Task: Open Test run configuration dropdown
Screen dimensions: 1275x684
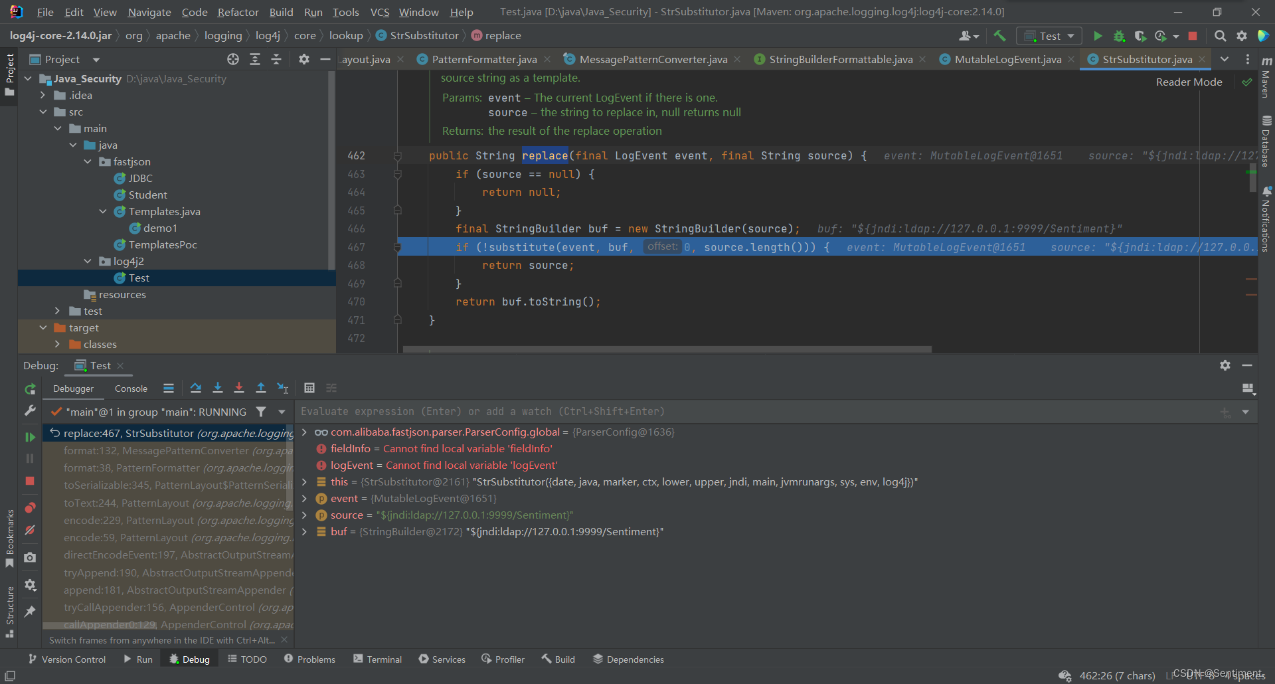Action: pyautogui.click(x=1049, y=36)
